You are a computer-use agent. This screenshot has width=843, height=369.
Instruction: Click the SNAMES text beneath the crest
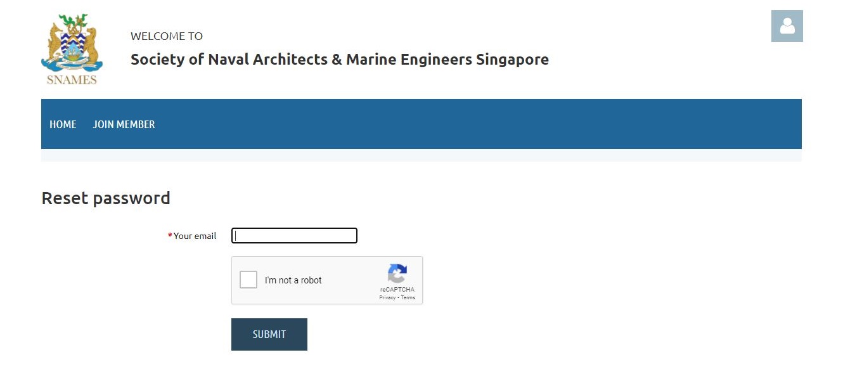pyautogui.click(x=72, y=80)
